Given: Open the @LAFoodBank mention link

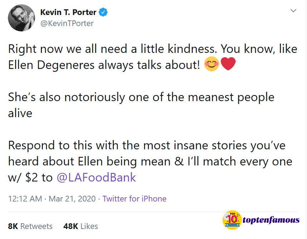Looking at the screenshot, I should [96, 178].
